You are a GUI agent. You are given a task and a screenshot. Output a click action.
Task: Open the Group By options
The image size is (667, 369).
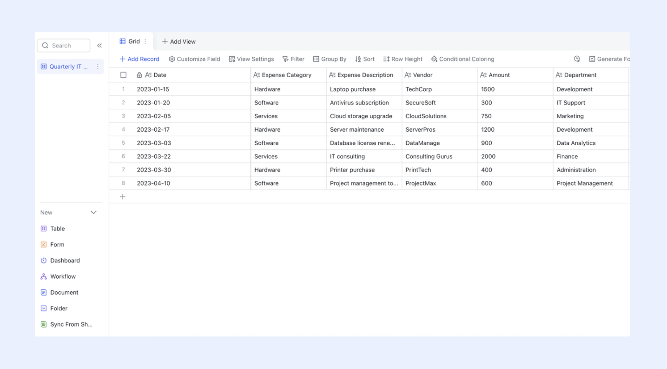pos(330,59)
